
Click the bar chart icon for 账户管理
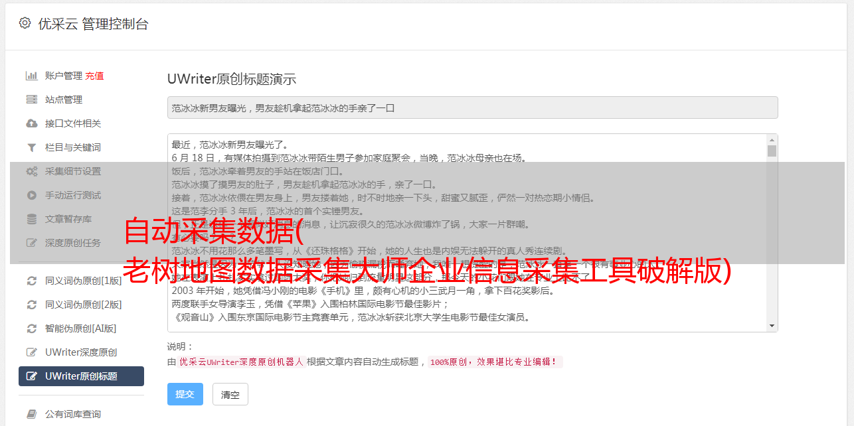(31, 76)
